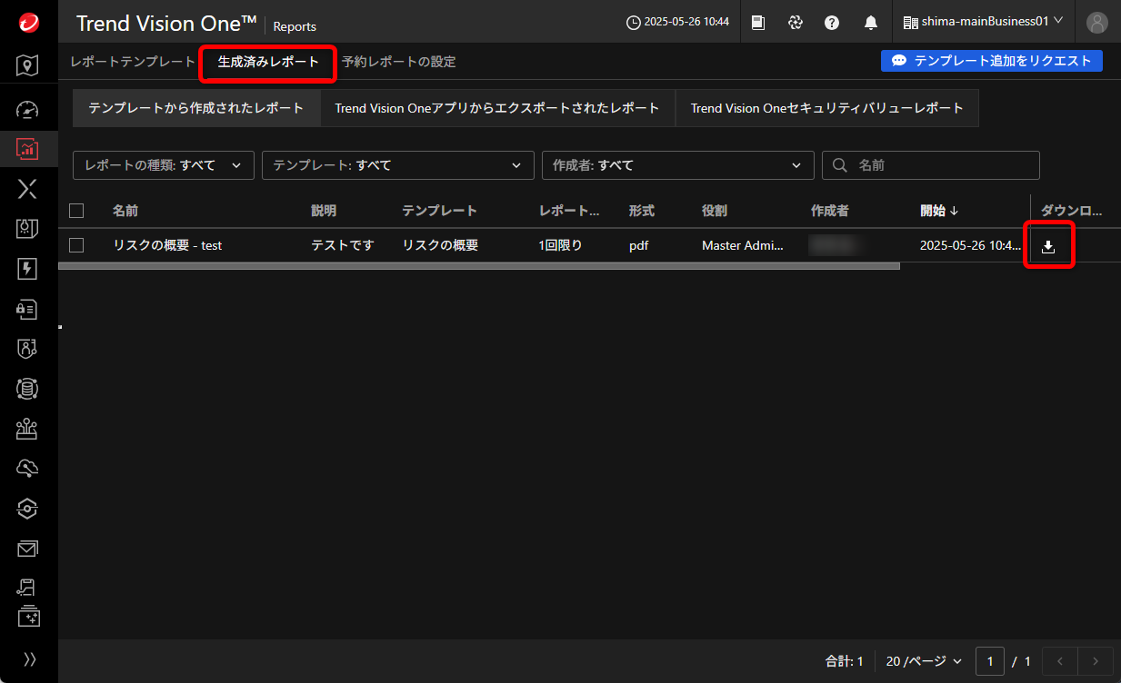
Task: Select Trend Vision Oneセキュリティバリューレポート sub-tab
Action: click(826, 108)
